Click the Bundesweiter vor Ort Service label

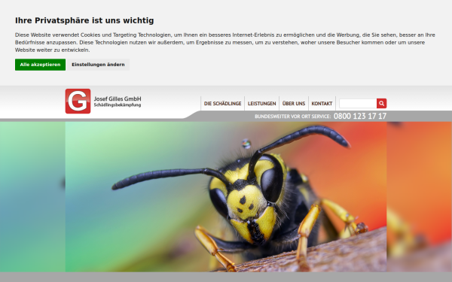(x=292, y=117)
